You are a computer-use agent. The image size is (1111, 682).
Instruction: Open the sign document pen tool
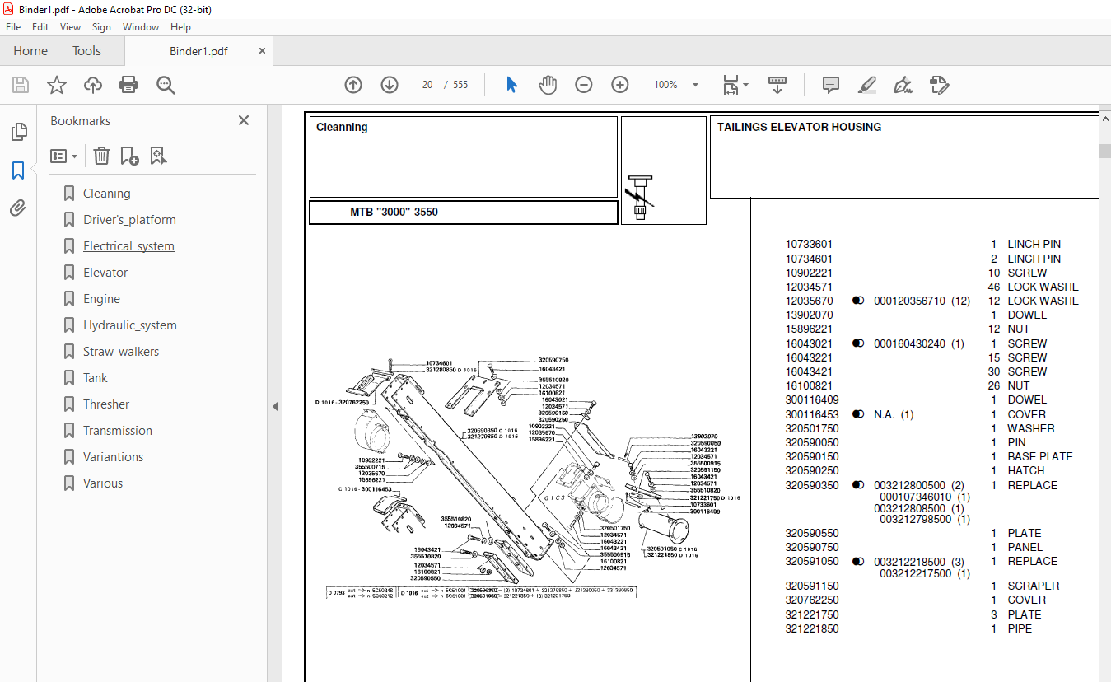point(903,85)
